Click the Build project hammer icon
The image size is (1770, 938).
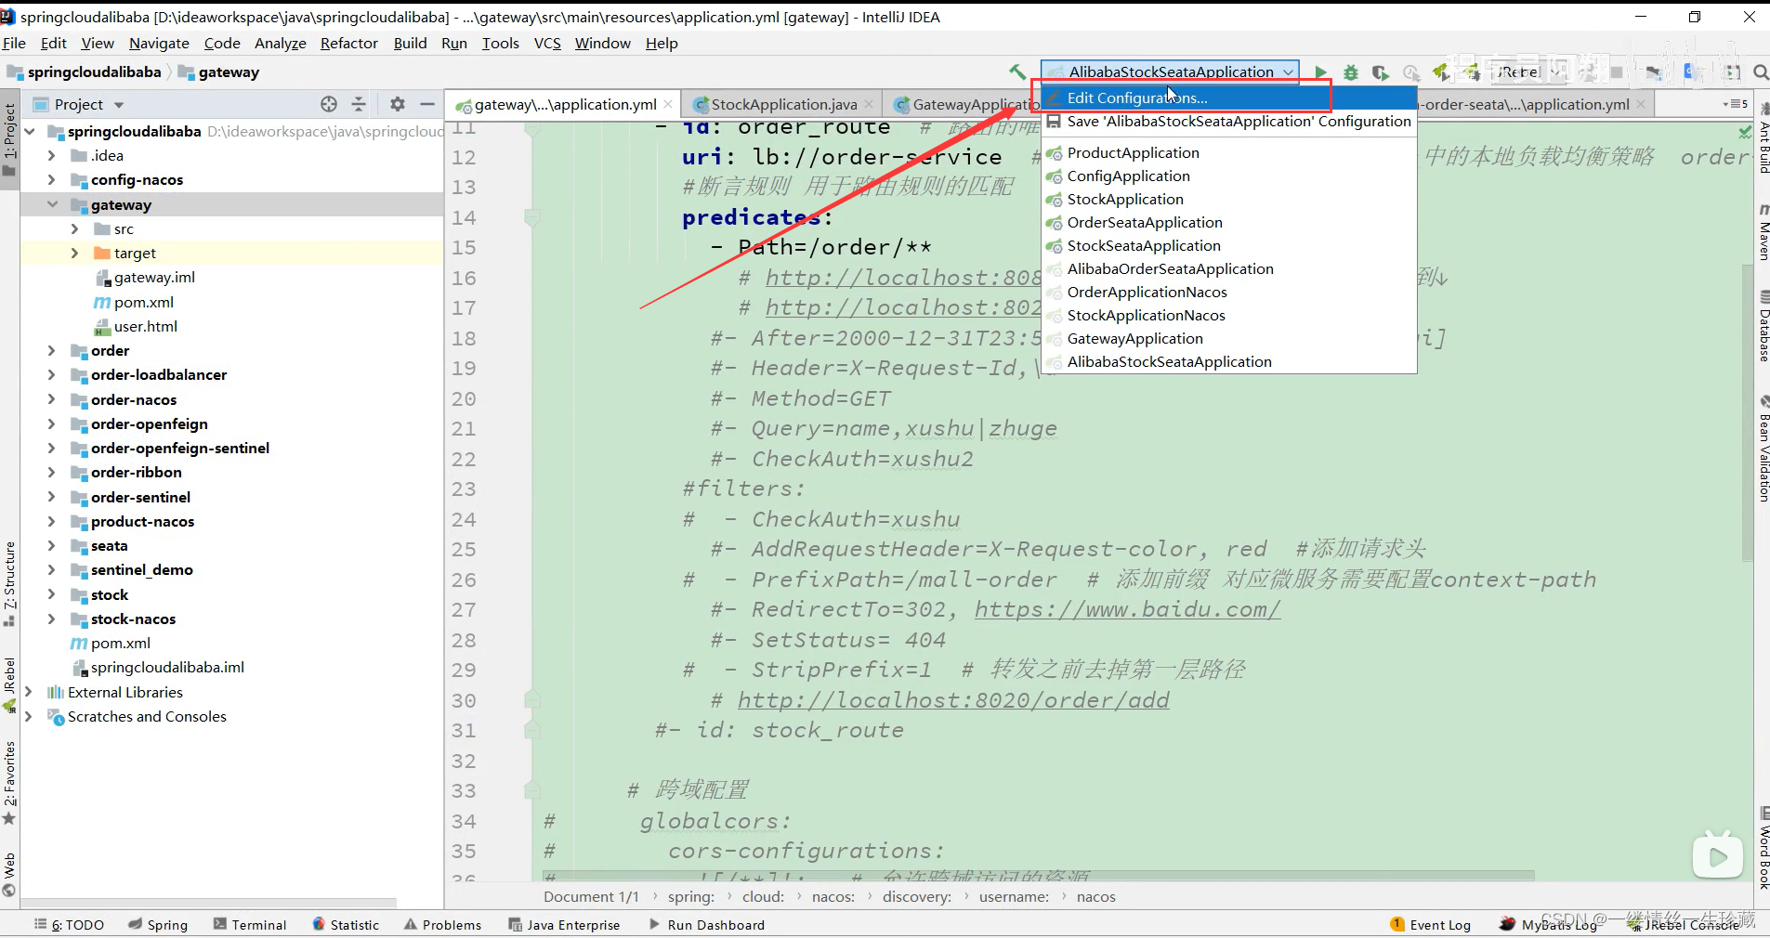pos(1017,72)
